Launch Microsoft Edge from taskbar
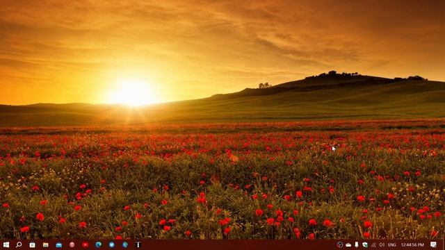This screenshot has width=445, height=250. click(x=99, y=244)
